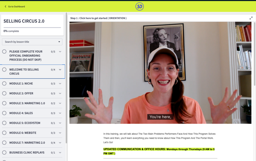Expand the video to fullscreen
Image resolution: width=256 pixels, height=161 pixels.
251,18
